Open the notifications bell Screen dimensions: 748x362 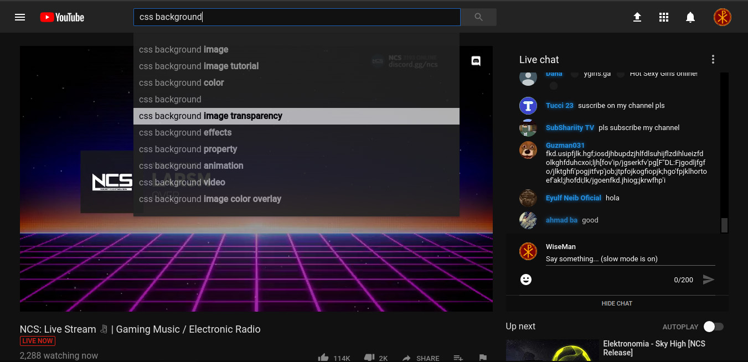[690, 17]
